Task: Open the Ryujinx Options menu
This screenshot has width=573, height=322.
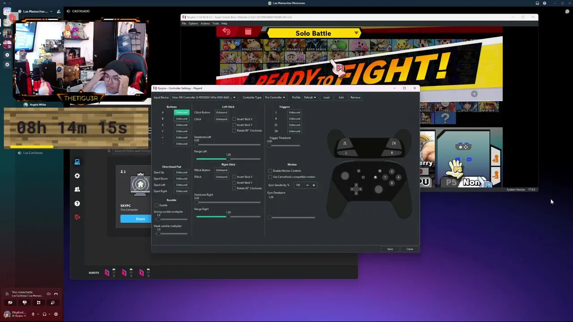Action: [x=193, y=23]
